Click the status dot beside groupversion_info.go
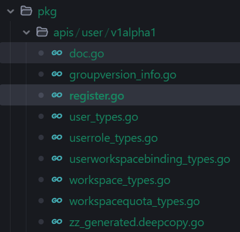Screen dimensions: 240x232 click(x=41, y=74)
